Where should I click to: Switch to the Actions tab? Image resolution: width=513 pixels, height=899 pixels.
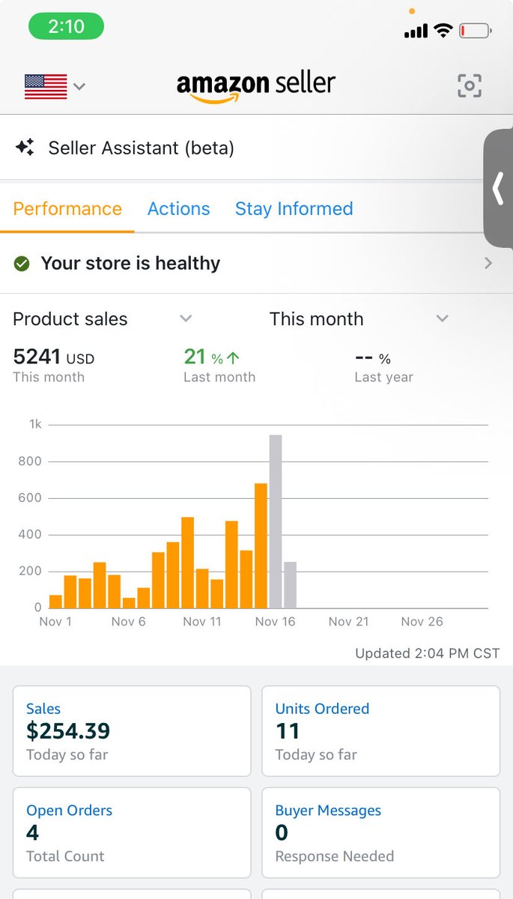(x=178, y=209)
